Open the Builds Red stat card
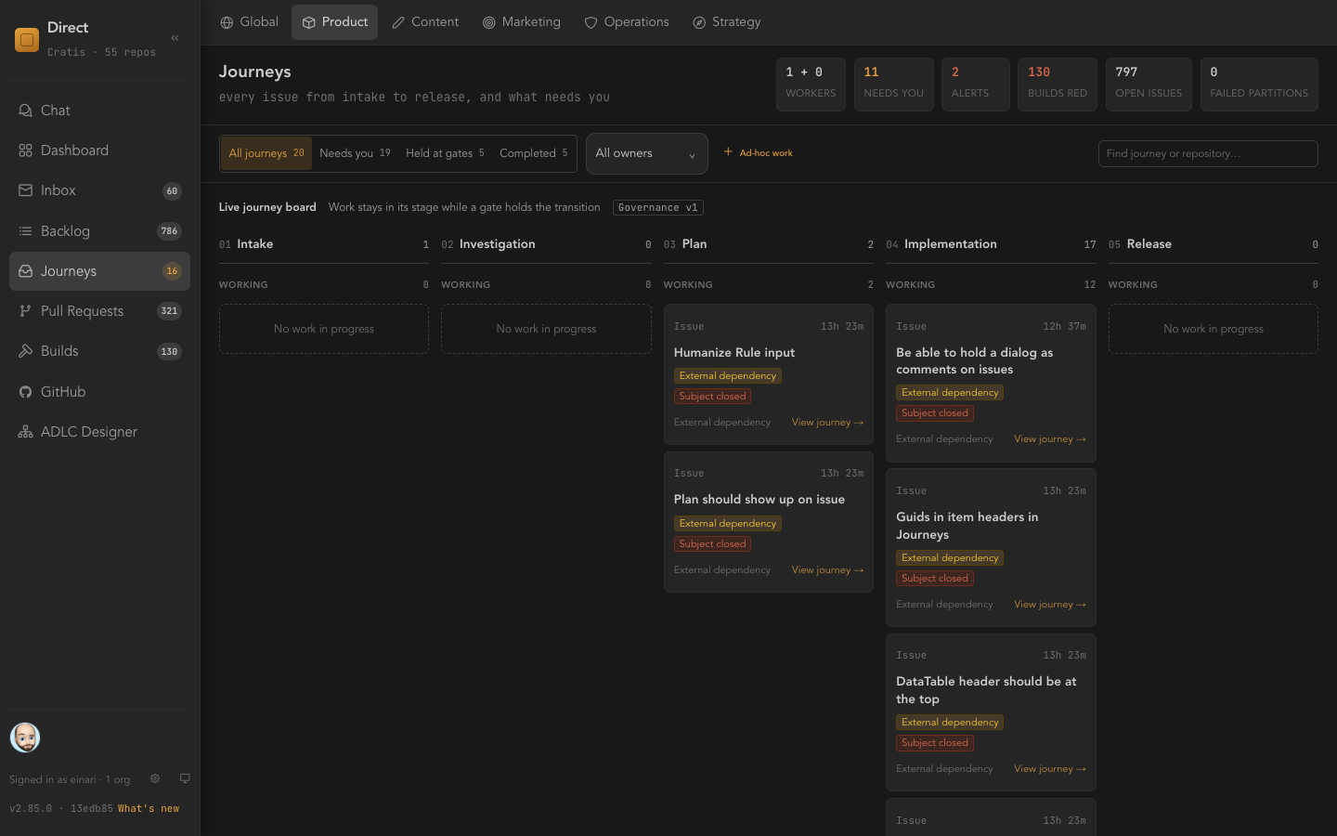This screenshot has width=1337, height=836. 1058,85
